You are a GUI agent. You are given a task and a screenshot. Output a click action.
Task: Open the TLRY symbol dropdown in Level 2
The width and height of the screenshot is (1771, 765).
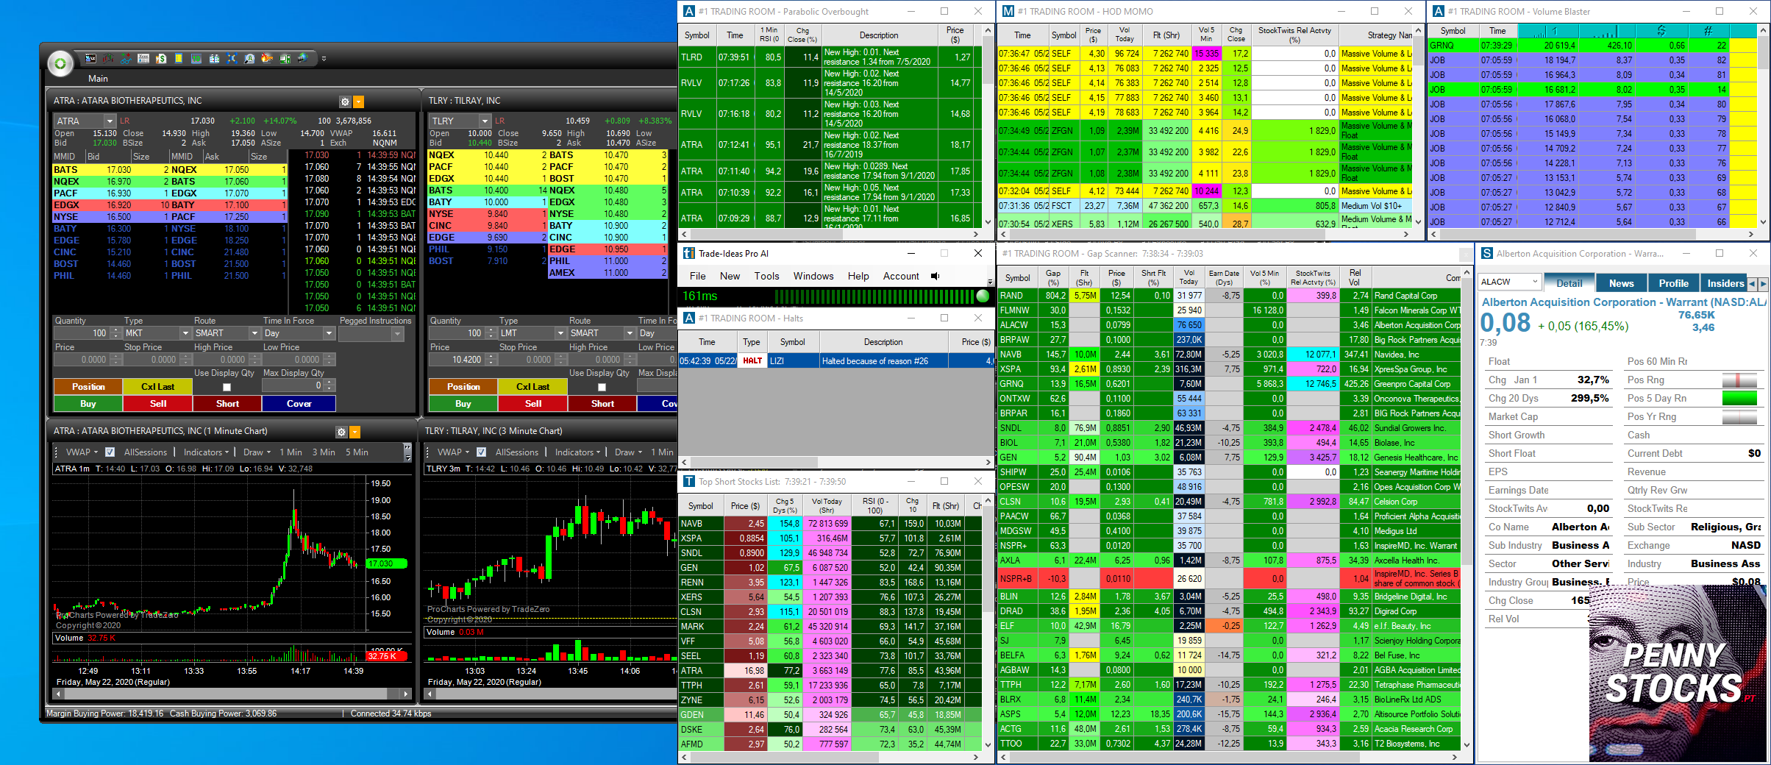(x=485, y=121)
